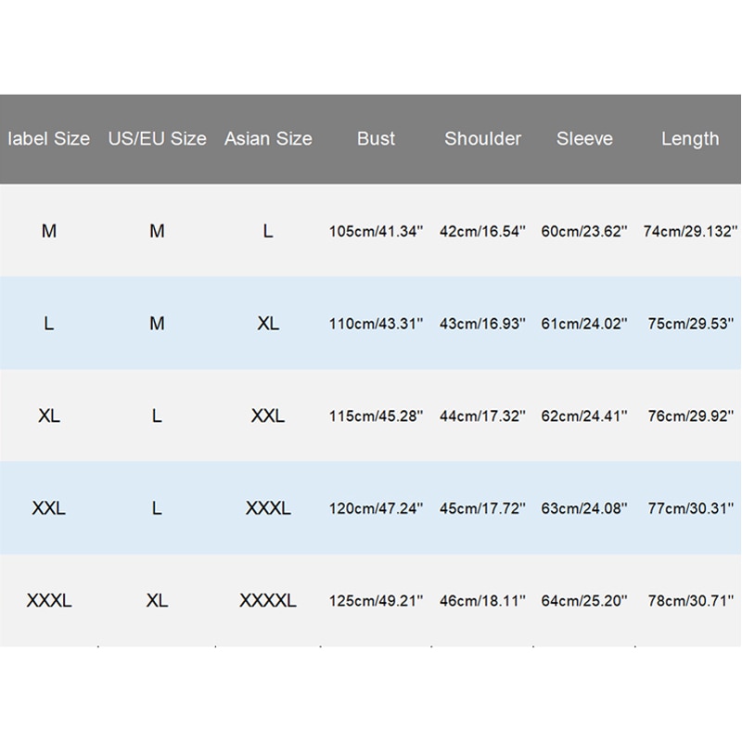Select shoulder value 42cm/16.54"
The image size is (742, 742).
point(482,231)
